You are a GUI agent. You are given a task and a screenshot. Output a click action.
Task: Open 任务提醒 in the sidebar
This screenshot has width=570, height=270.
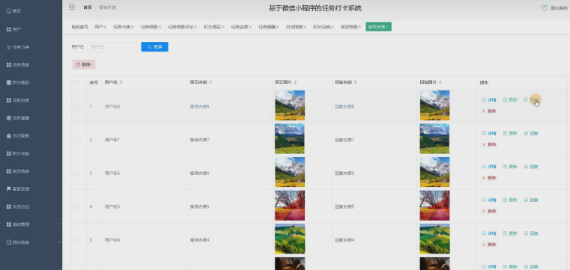[x=18, y=118]
